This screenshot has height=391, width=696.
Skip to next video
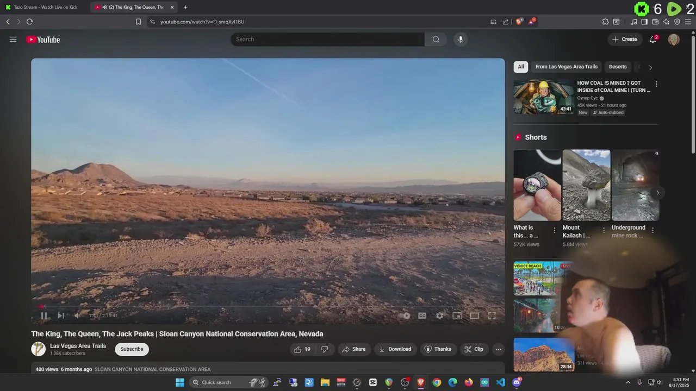tap(61, 316)
